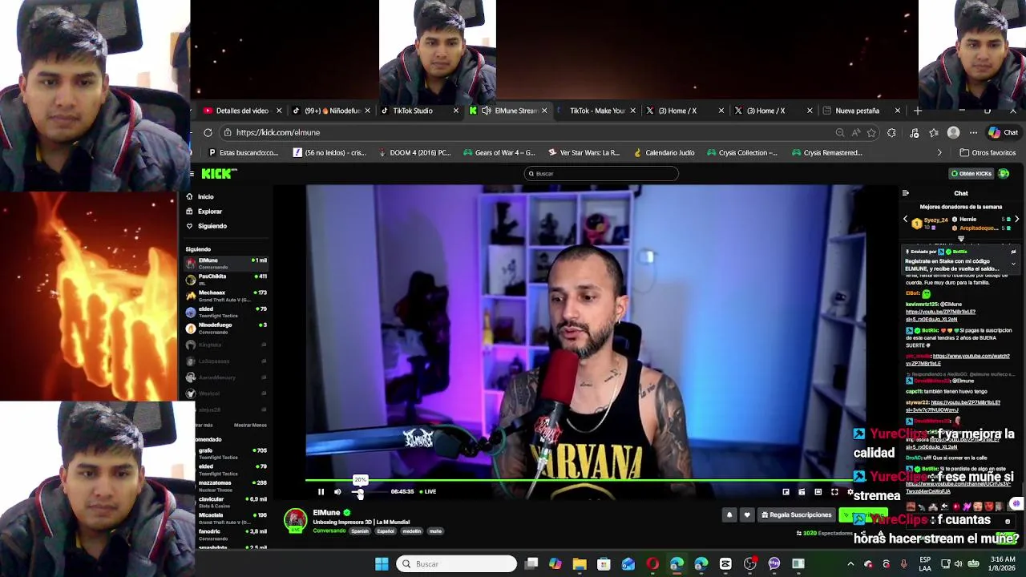Viewport: 1026px width, 577px height.
Task: Click the heart follow icon
Action: [x=747, y=514]
